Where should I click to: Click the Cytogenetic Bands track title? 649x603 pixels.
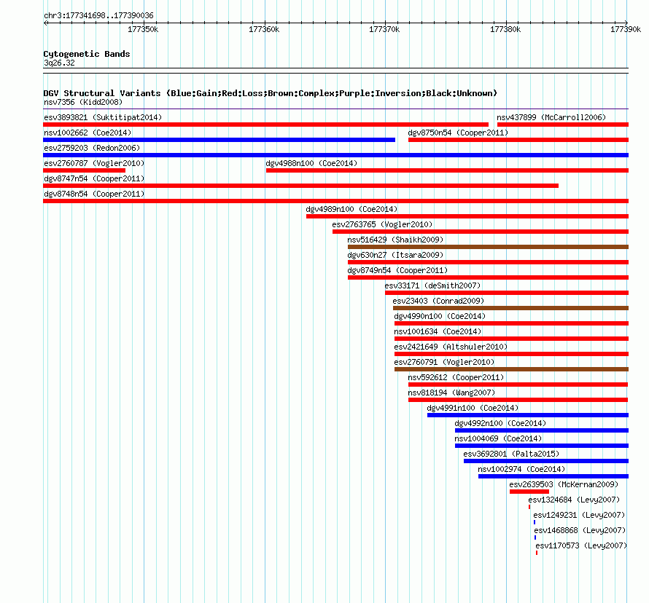pyautogui.click(x=87, y=54)
